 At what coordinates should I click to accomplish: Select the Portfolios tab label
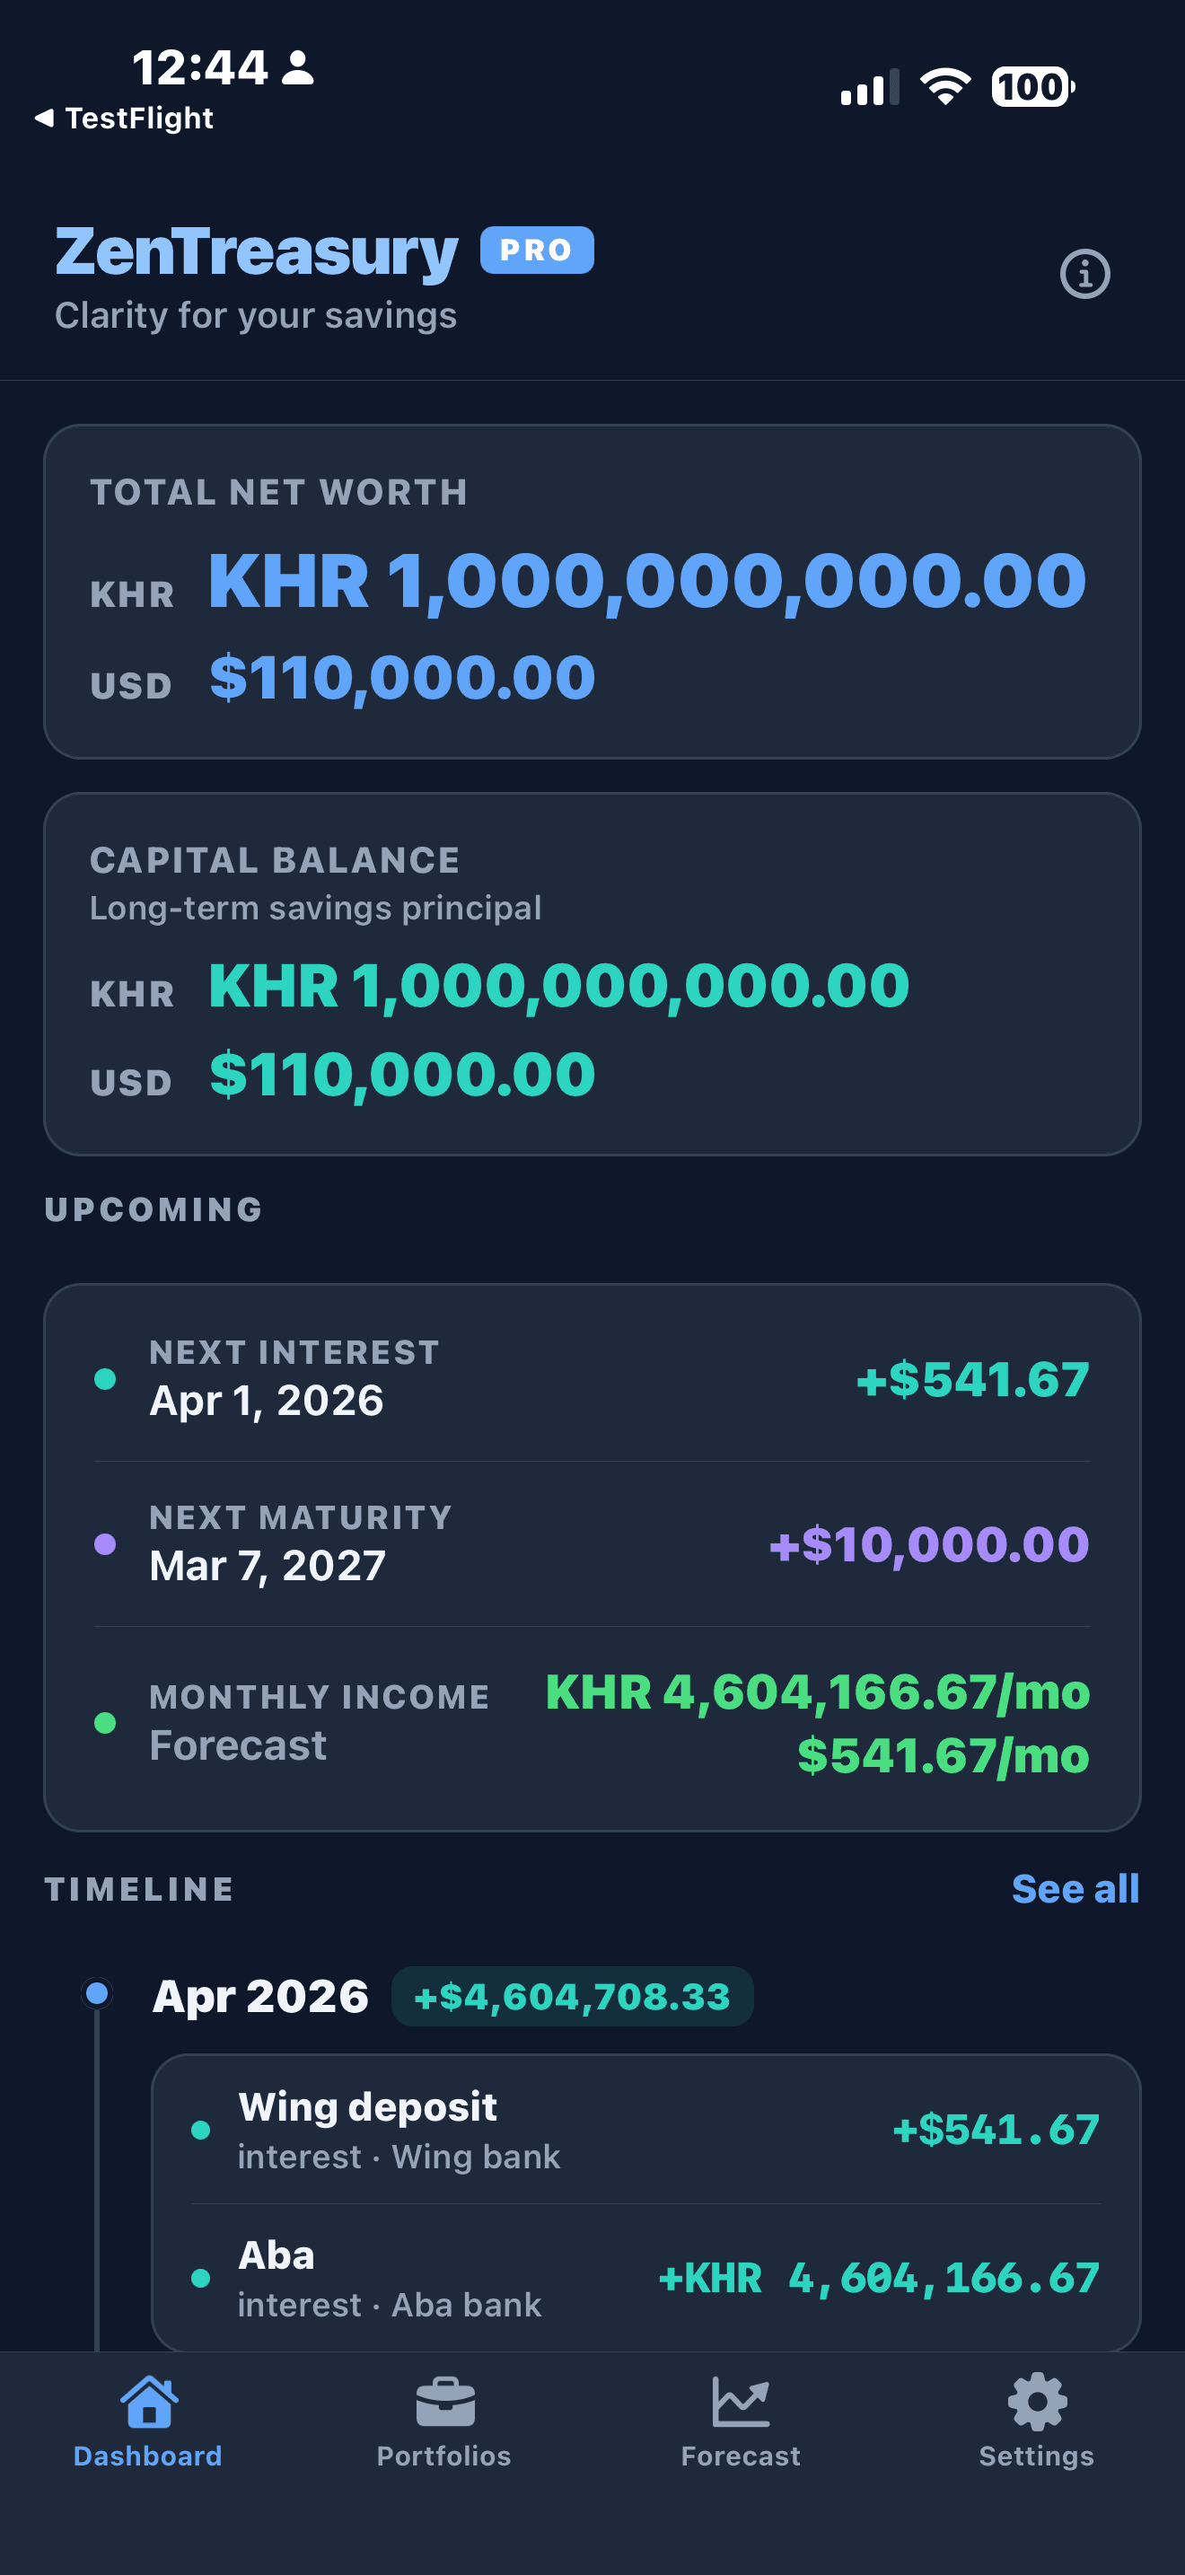click(x=444, y=2456)
